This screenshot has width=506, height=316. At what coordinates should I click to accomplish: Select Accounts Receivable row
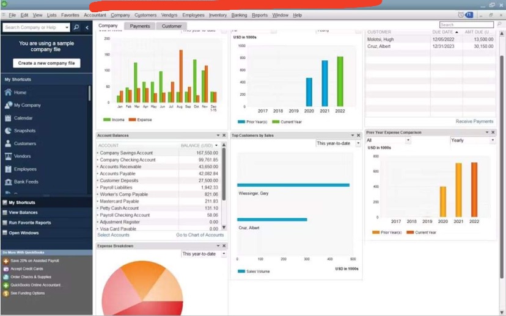(x=158, y=167)
